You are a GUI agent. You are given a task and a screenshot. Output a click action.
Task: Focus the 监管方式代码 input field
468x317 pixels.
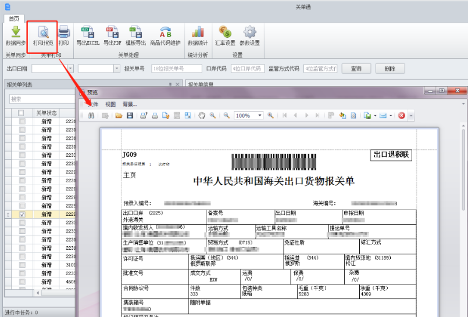point(320,69)
